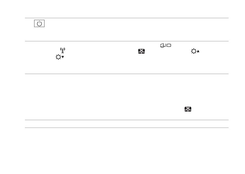Click the monitor rectangle of the display switch icon
This screenshot has height=174, width=245.
169,45
